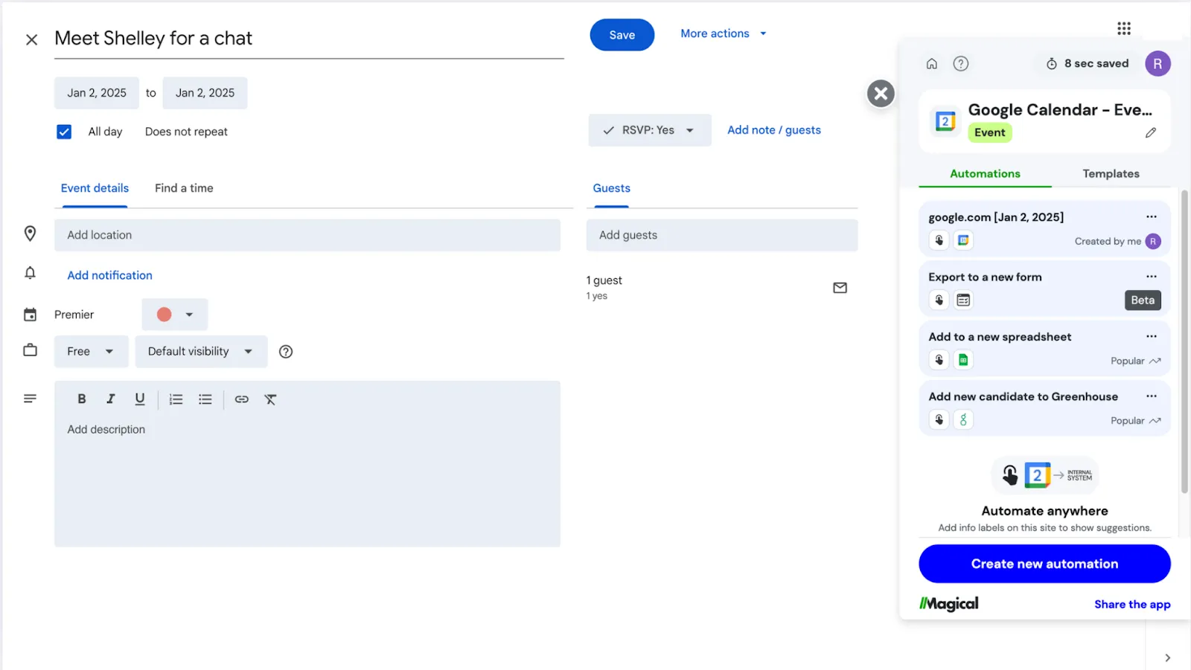Click the Automate anywhere illustration

pyautogui.click(x=1045, y=475)
